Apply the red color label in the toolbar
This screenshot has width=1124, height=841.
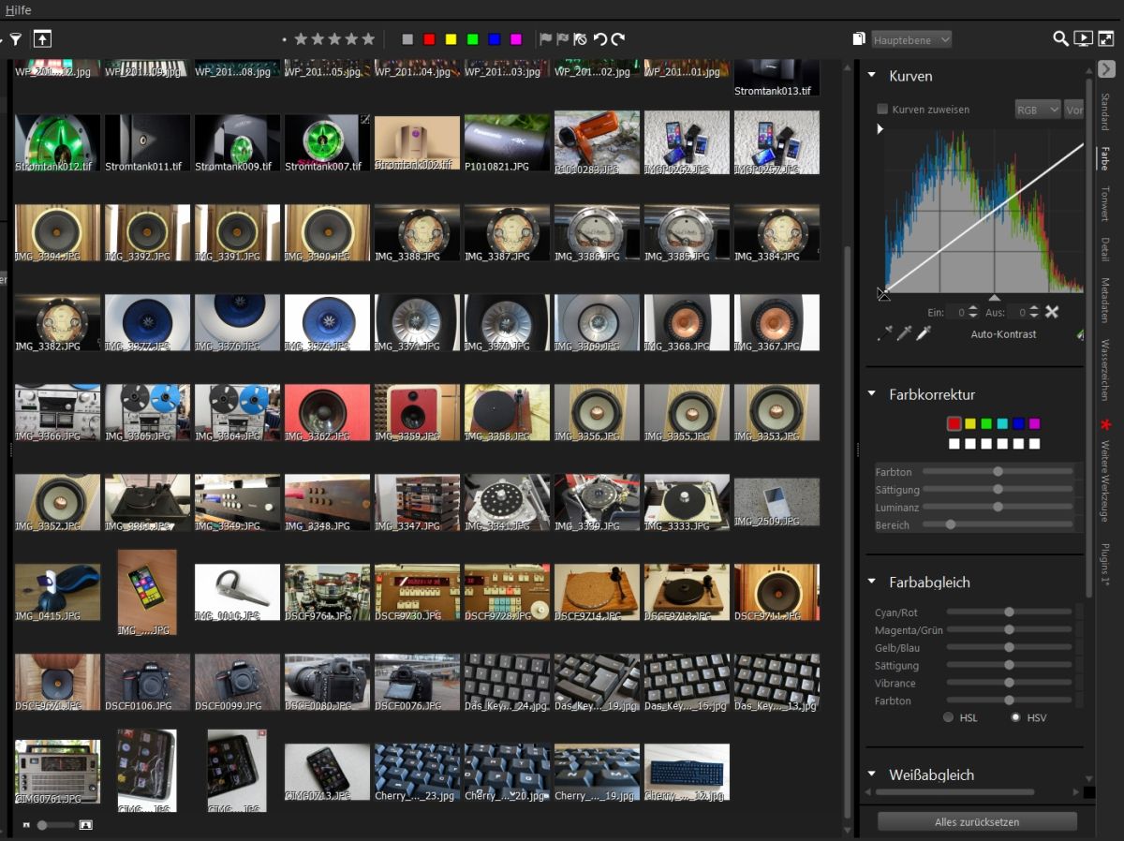coord(429,39)
